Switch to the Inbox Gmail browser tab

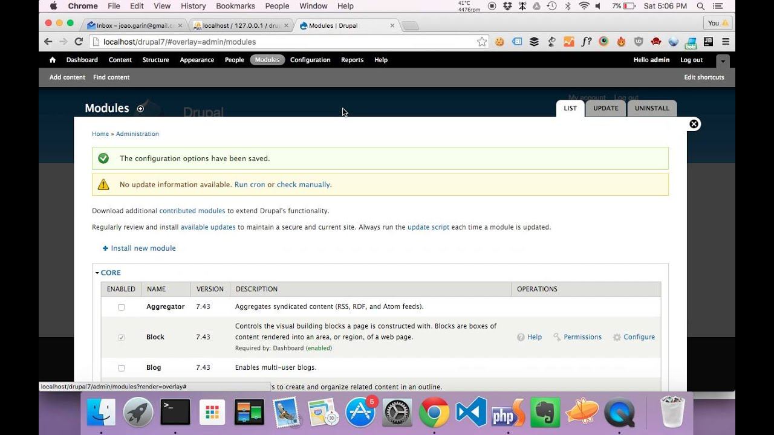tap(134, 25)
